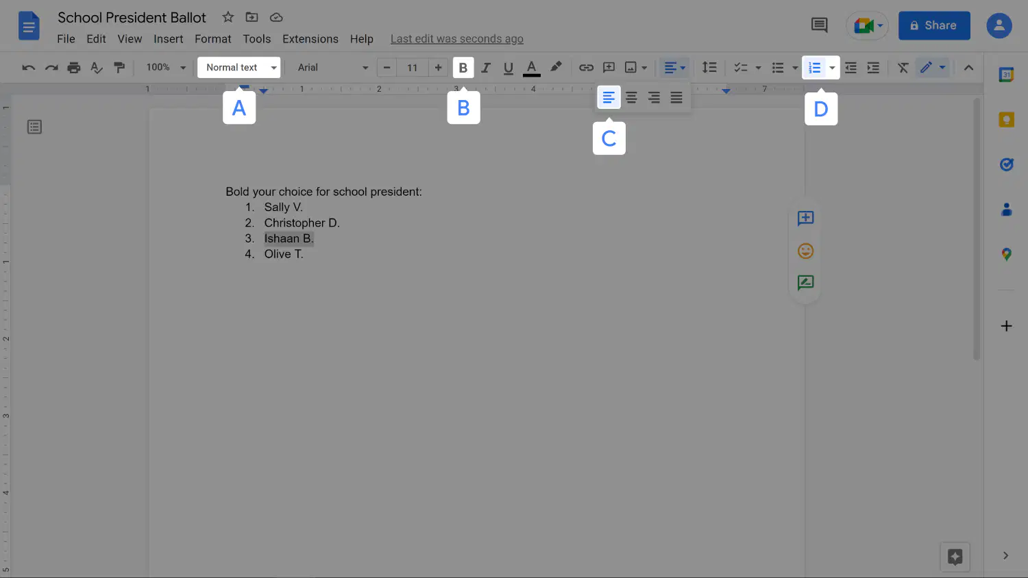Expand the bulleted list options arrow
1028x578 pixels.
pyautogui.click(x=795, y=68)
